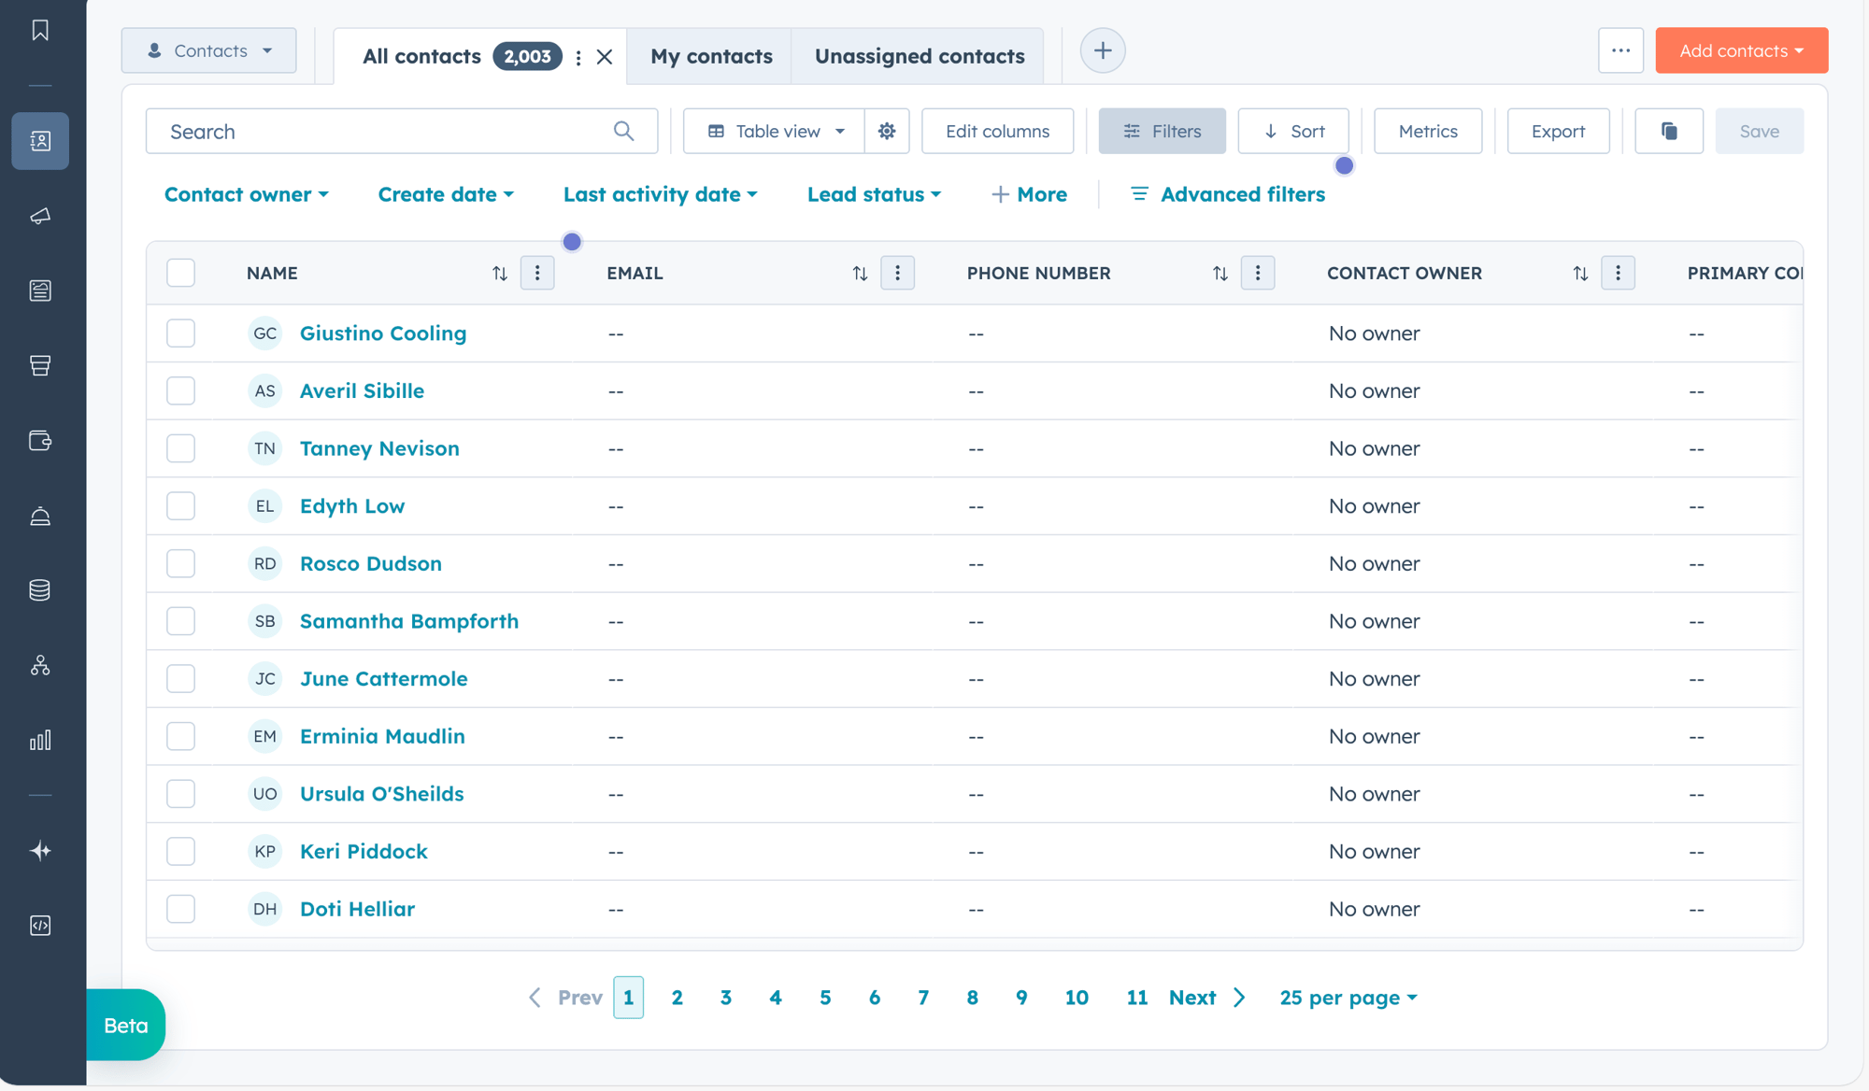Open the Contact owner filter dropdown
Viewport: 1869px width, 1091px height.
[247, 194]
